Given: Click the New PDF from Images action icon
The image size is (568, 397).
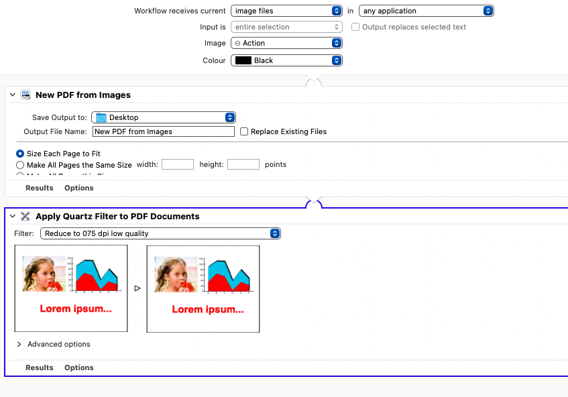Looking at the screenshot, I should [x=25, y=95].
